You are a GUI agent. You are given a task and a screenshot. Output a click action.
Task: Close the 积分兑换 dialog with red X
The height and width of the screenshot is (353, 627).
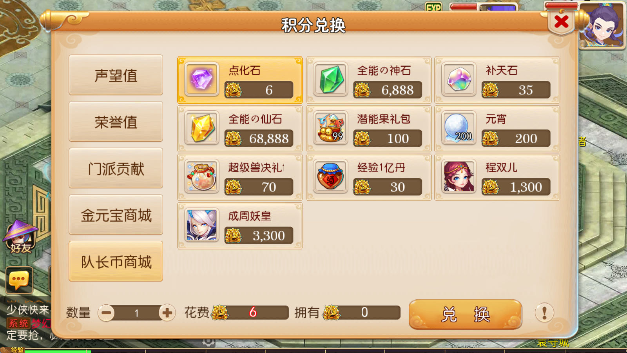pos(562,22)
